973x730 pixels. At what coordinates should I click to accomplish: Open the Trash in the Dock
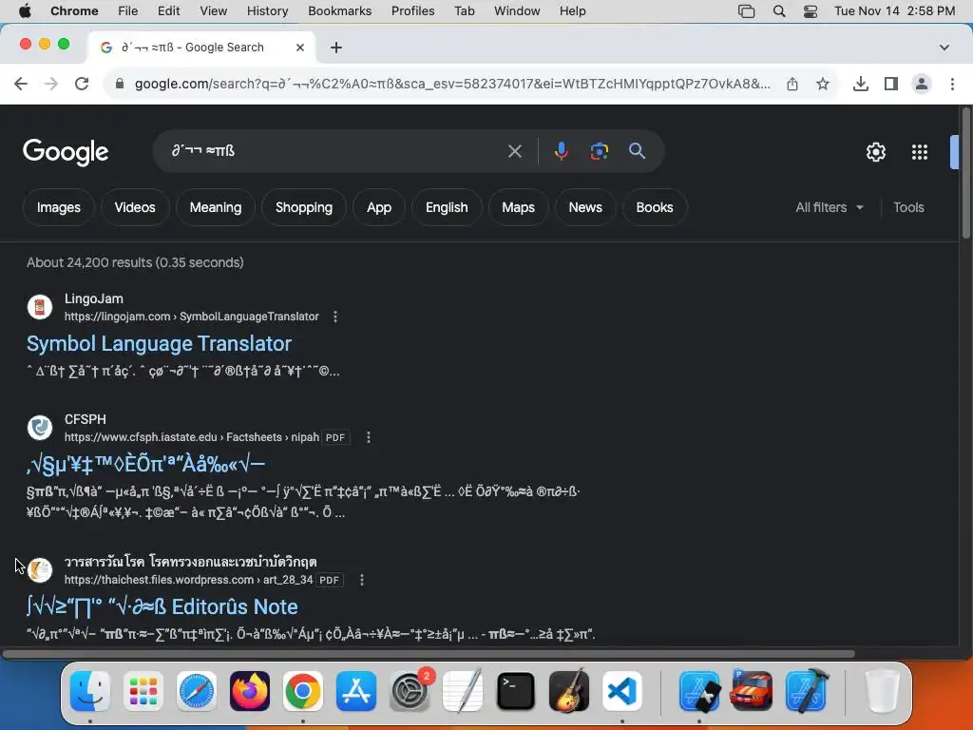(x=882, y=691)
